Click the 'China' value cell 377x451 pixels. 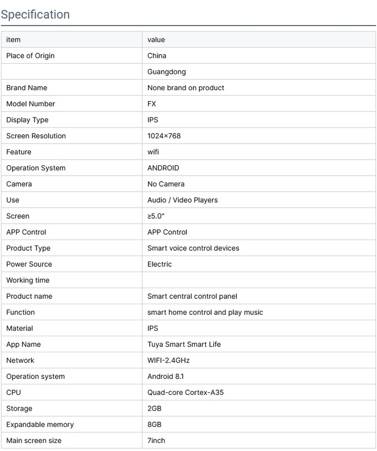click(157, 56)
